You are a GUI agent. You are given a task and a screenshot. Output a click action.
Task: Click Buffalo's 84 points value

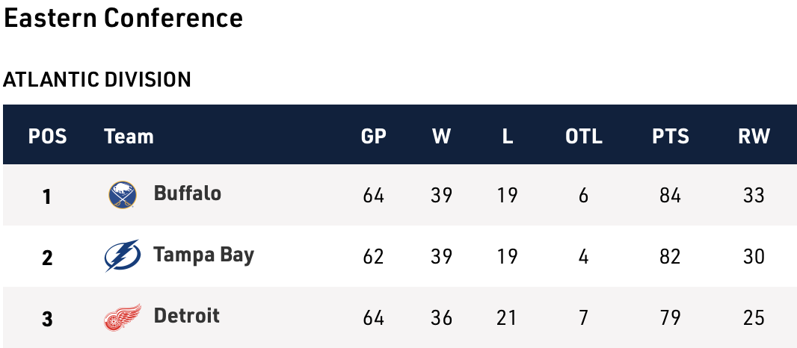coord(670,196)
